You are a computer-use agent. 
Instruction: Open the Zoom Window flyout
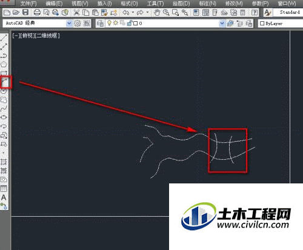pyautogui.click(x=175, y=13)
